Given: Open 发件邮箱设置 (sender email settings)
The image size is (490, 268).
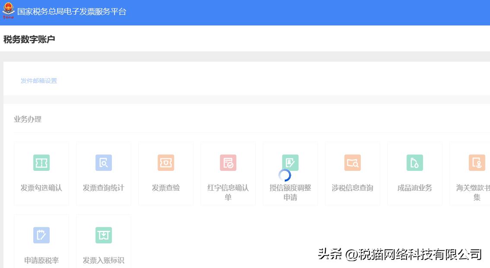Looking at the screenshot, I should tap(39, 81).
